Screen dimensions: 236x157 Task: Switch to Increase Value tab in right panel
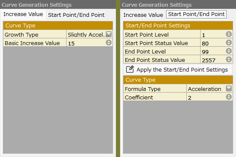click(143, 15)
